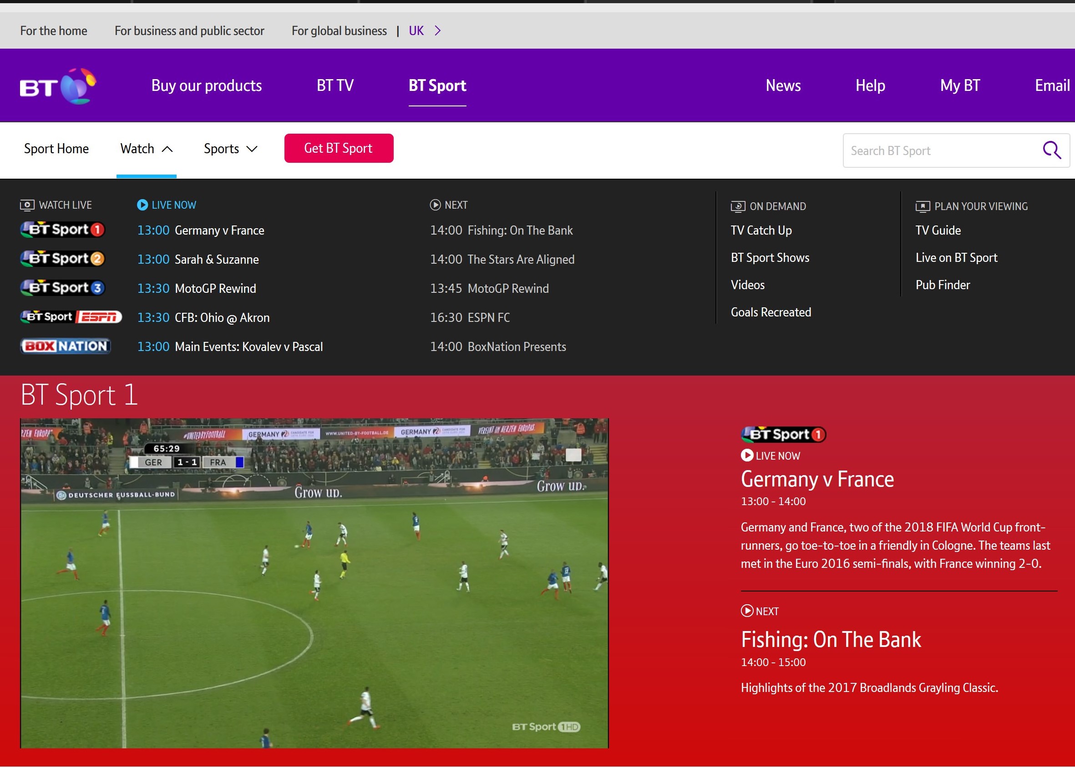Open the News menu item

[783, 86]
